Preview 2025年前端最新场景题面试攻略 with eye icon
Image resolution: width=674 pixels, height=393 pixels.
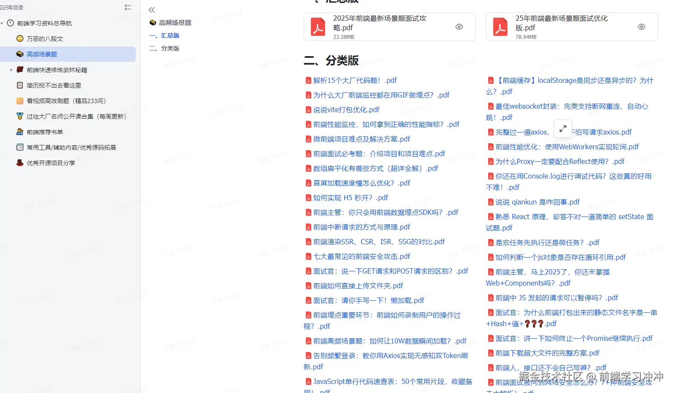(x=459, y=27)
